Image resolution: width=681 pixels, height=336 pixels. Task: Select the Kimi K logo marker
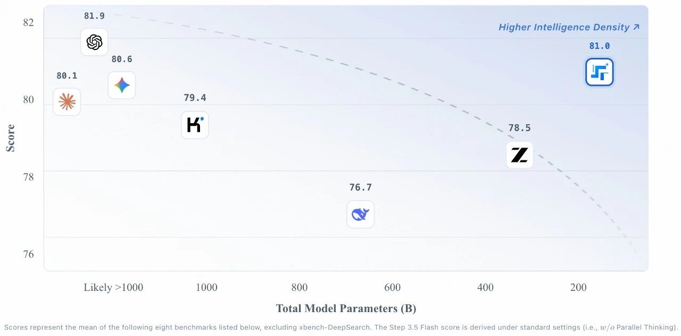[195, 125]
